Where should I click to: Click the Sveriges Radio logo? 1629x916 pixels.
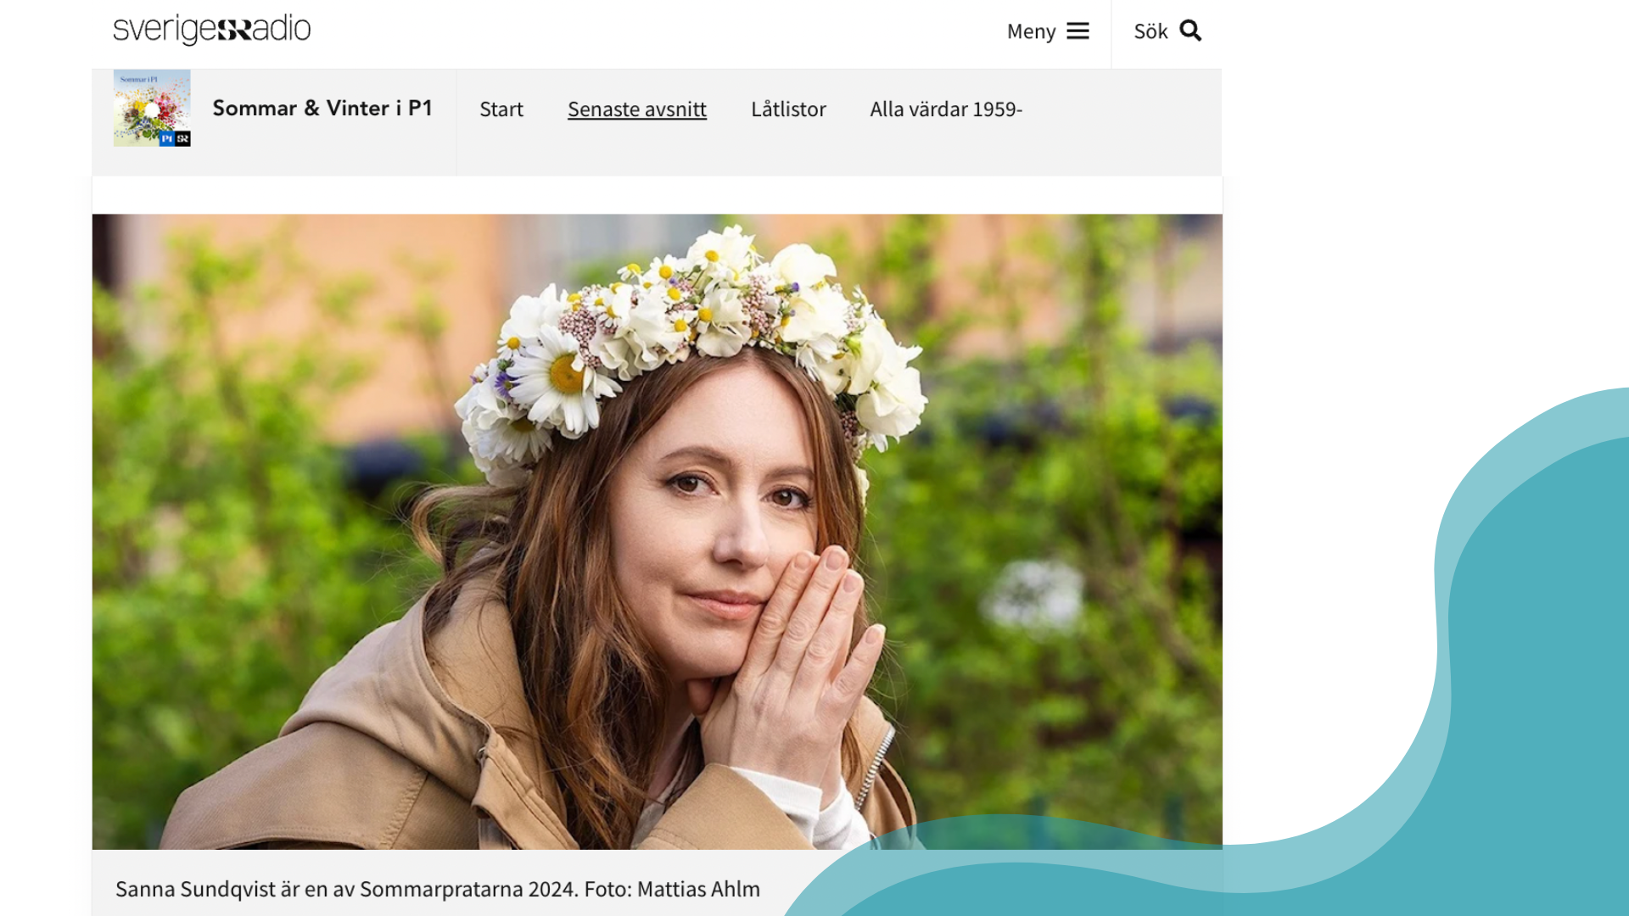coord(211,30)
